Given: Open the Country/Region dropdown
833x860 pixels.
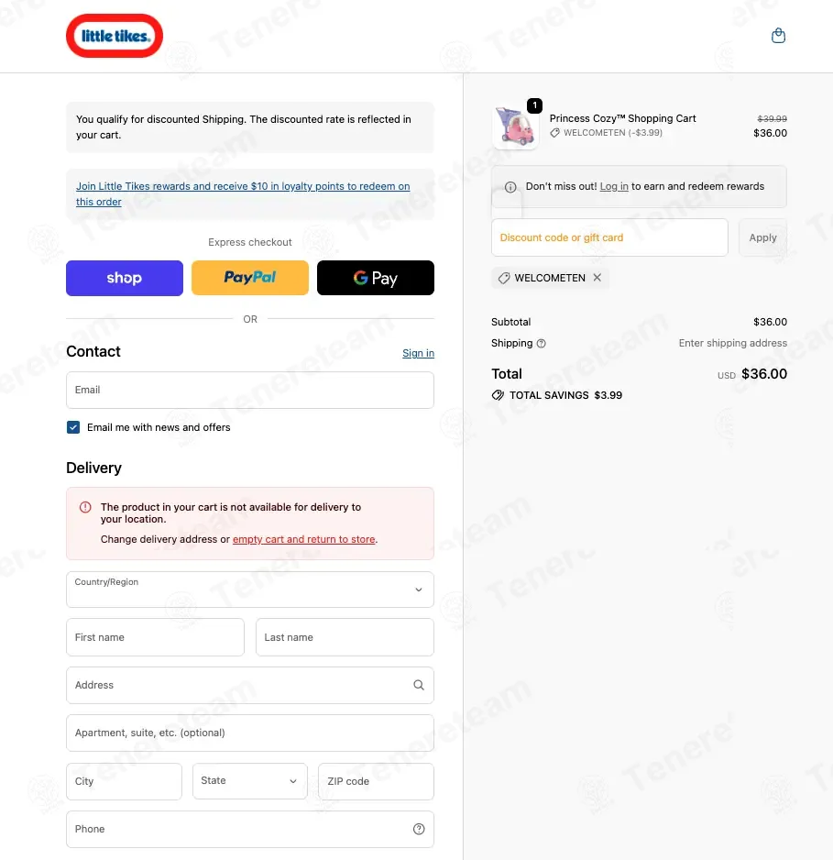Looking at the screenshot, I should (250, 590).
